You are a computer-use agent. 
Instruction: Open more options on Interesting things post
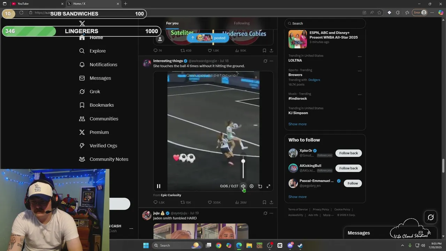(271, 61)
